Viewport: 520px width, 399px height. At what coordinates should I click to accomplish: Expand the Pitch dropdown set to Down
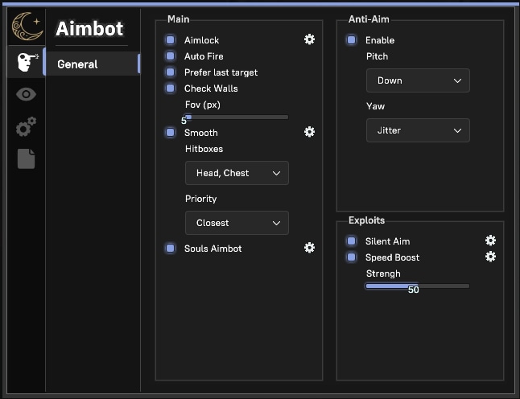click(x=418, y=80)
